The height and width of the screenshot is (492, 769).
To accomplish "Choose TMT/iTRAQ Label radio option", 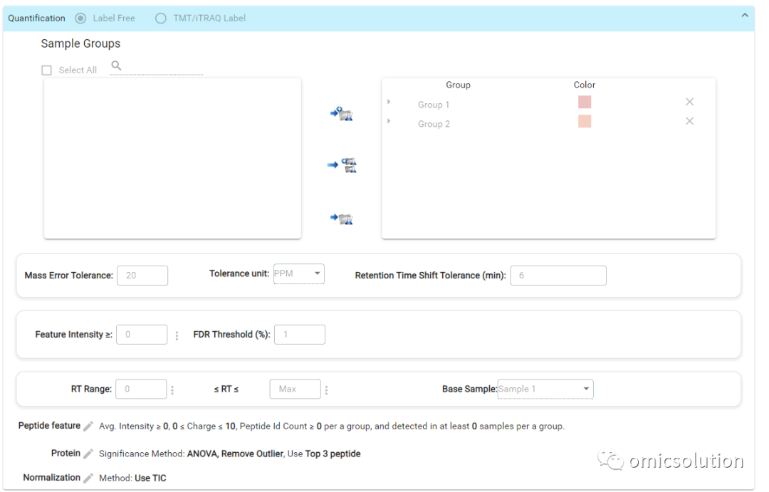I will [x=160, y=18].
